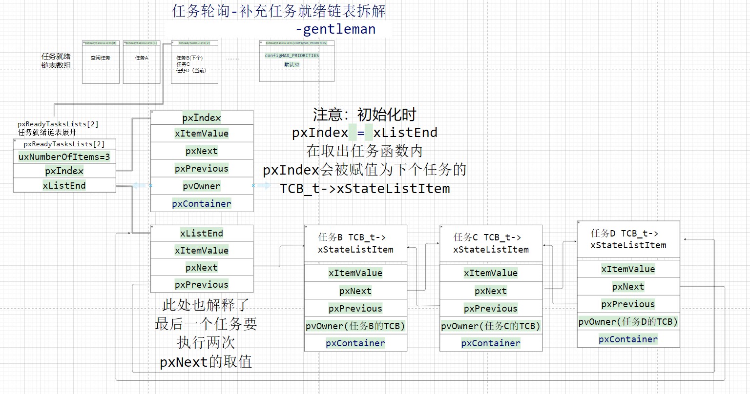Image resolution: width=750 pixels, height=394 pixels.
Task: Click pxPrevious in the 任务D box
Action: (628, 304)
